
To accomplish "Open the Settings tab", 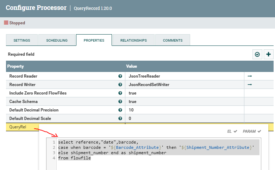I will click(22, 41).
